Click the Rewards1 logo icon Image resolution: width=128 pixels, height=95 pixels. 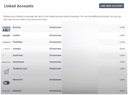(x=6, y=91)
